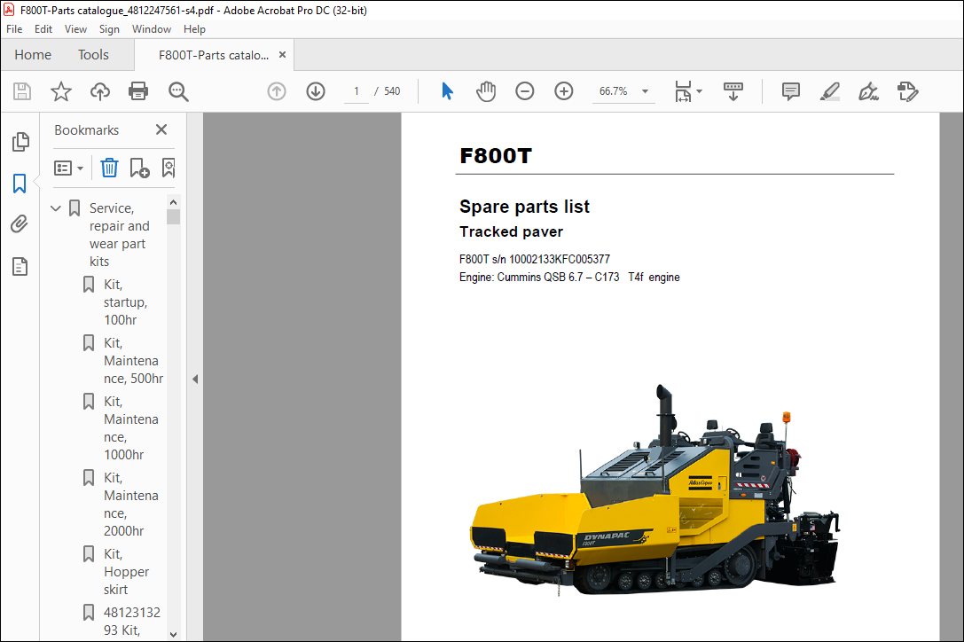Screen dimensions: 964x642
Task: Click the paver machine image
Action: coord(654,490)
